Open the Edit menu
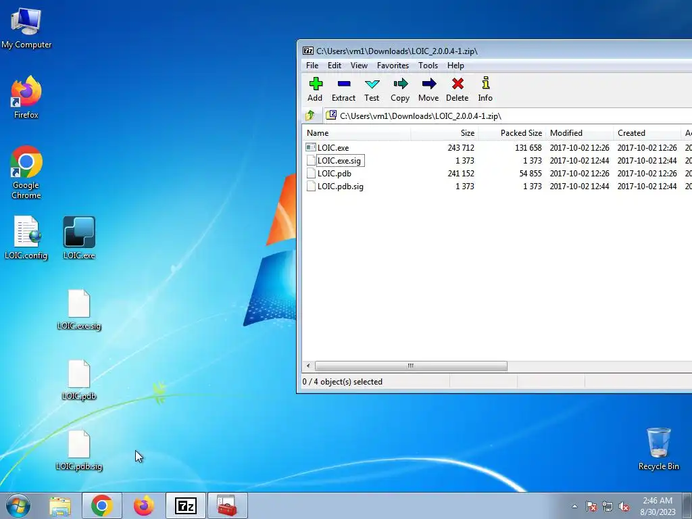The image size is (692, 519). [x=334, y=66]
